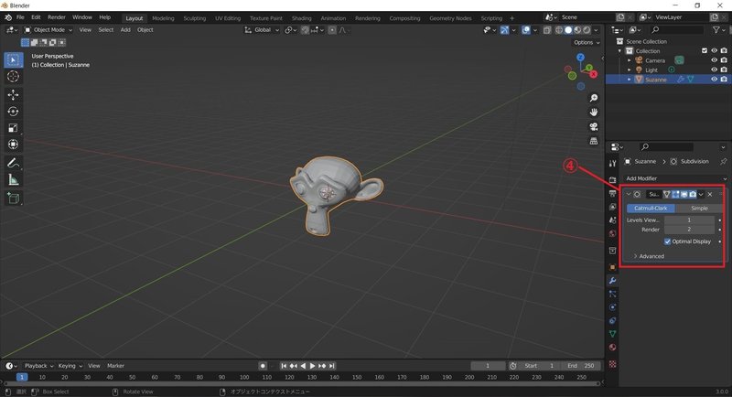
Task: Select the Measure tool
Action: (x=13, y=179)
